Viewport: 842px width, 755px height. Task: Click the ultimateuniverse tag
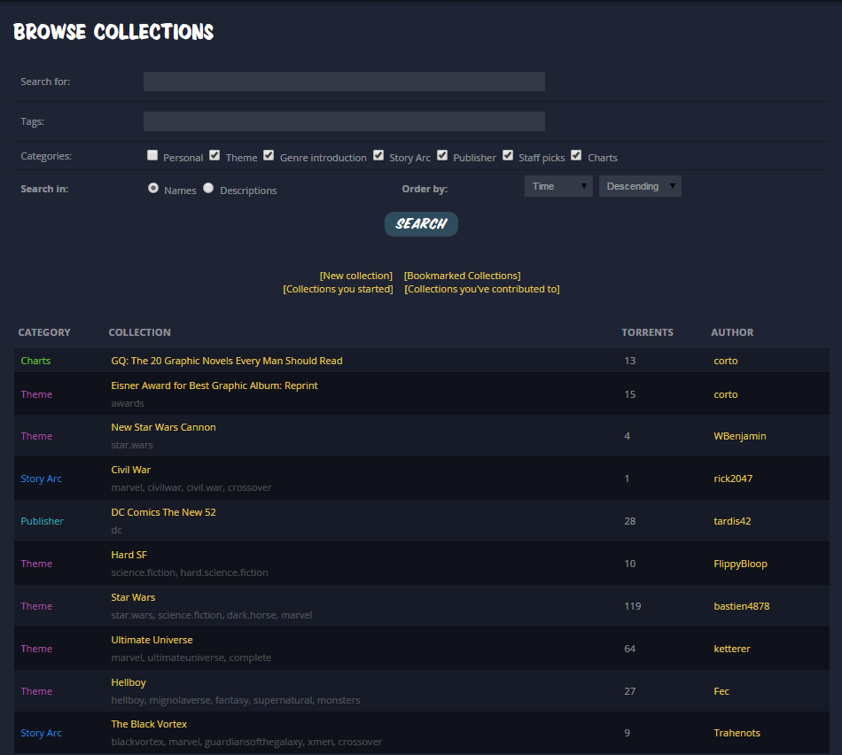click(186, 658)
